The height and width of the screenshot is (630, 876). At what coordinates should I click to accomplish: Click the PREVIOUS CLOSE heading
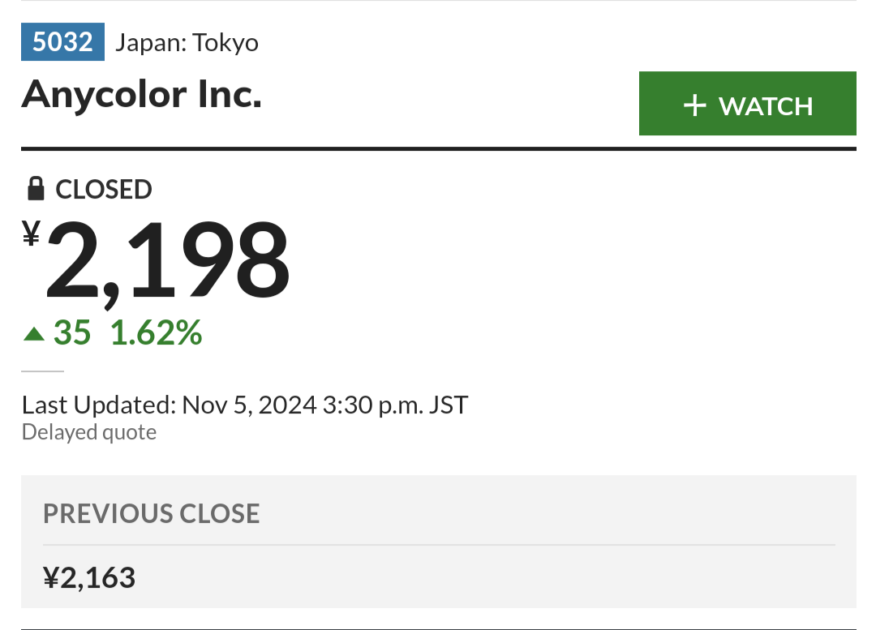point(152,514)
